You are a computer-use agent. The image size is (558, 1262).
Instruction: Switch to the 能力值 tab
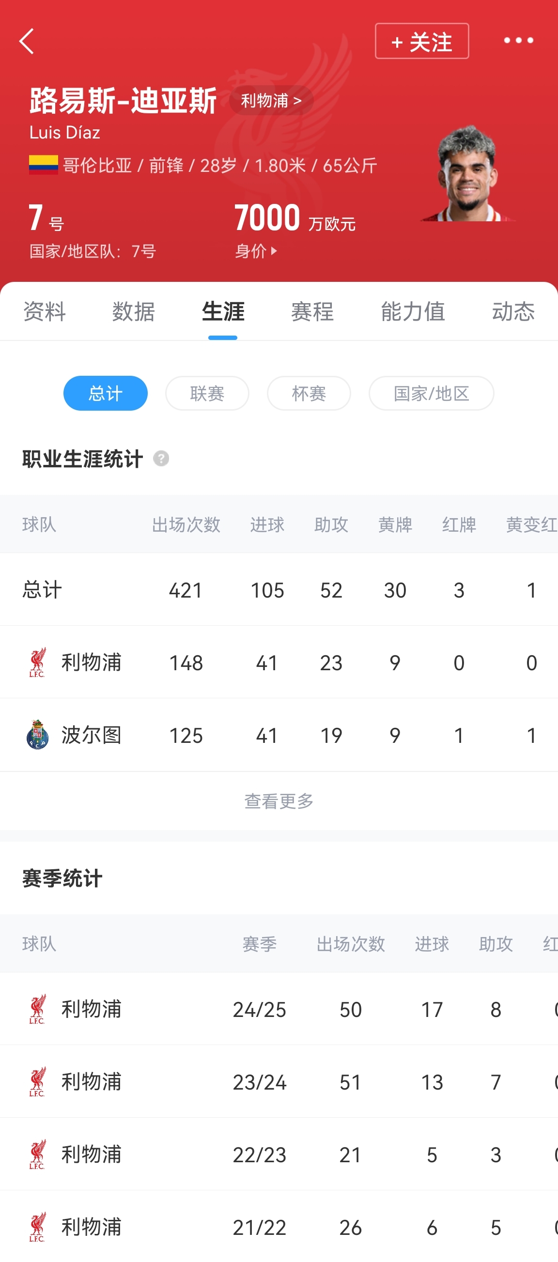pyautogui.click(x=413, y=311)
